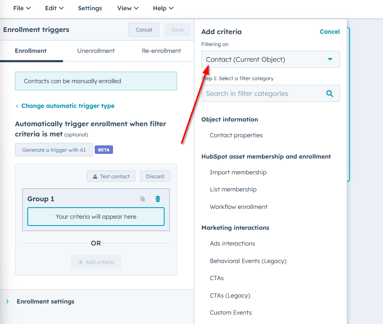Select Contact properties under Object information
The height and width of the screenshot is (324, 383).
pyautogui.click(x=236, y=135)
